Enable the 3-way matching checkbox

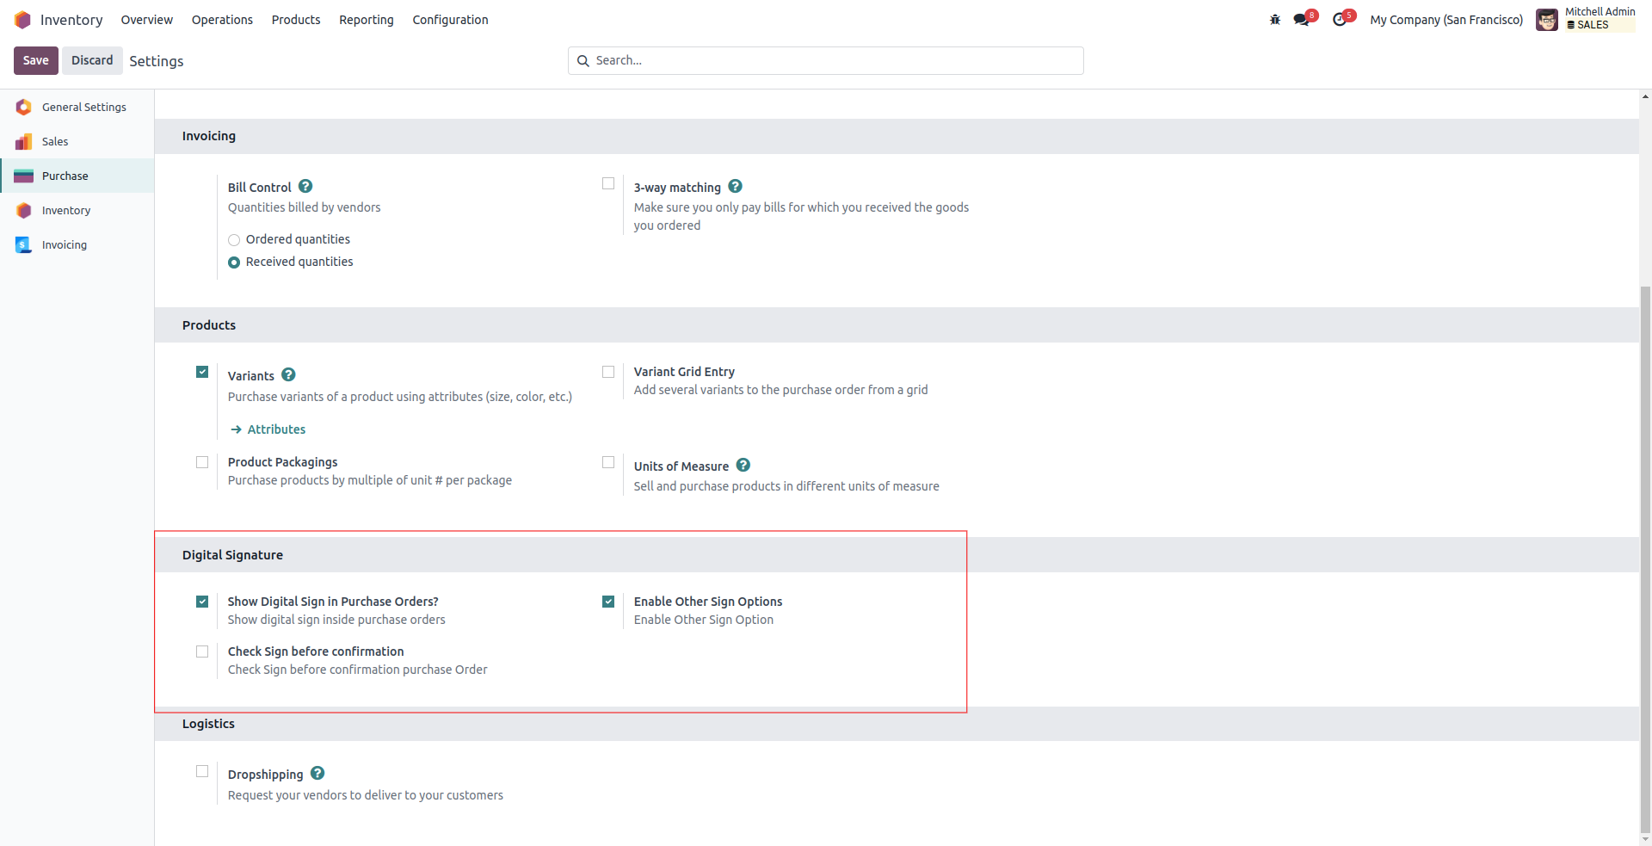pos(608,183)
